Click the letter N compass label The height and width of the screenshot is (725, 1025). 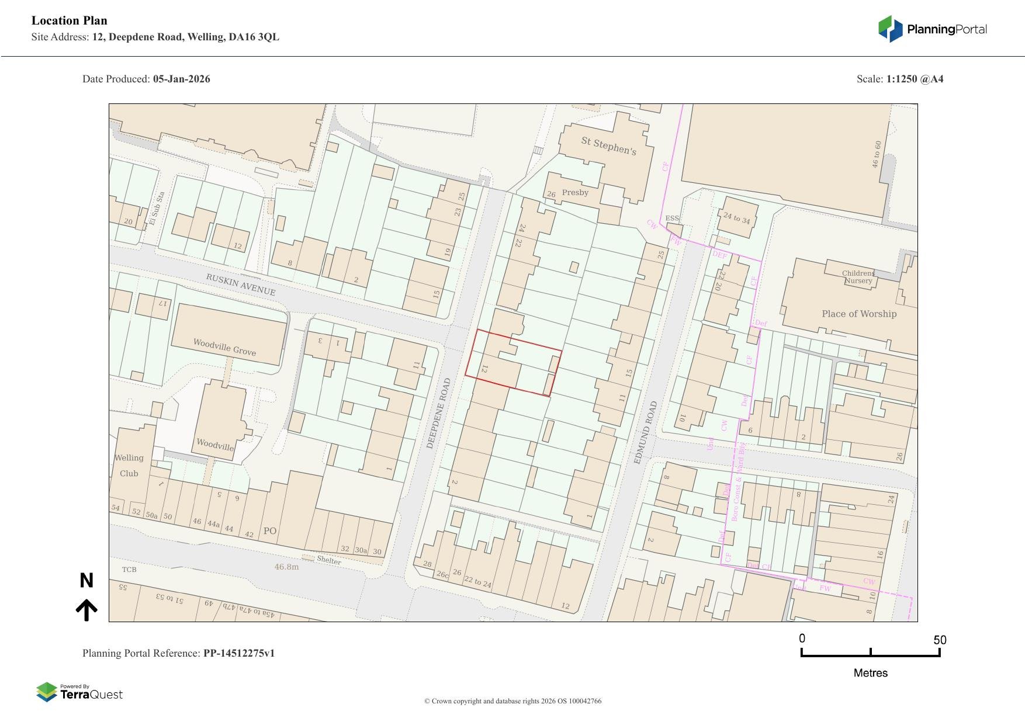(86, 581)
